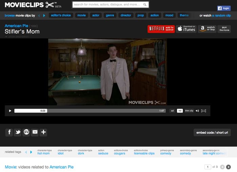The image size is (237, 172).
Task: Open the licensable clips tag
Action: [144, 153]
